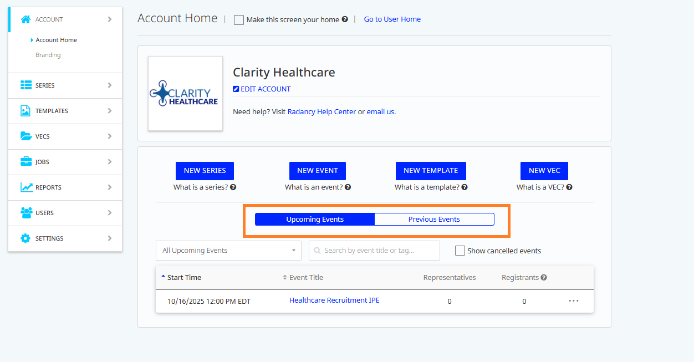
Task: Switch to Previous Events tab
Action: point(434,220)
